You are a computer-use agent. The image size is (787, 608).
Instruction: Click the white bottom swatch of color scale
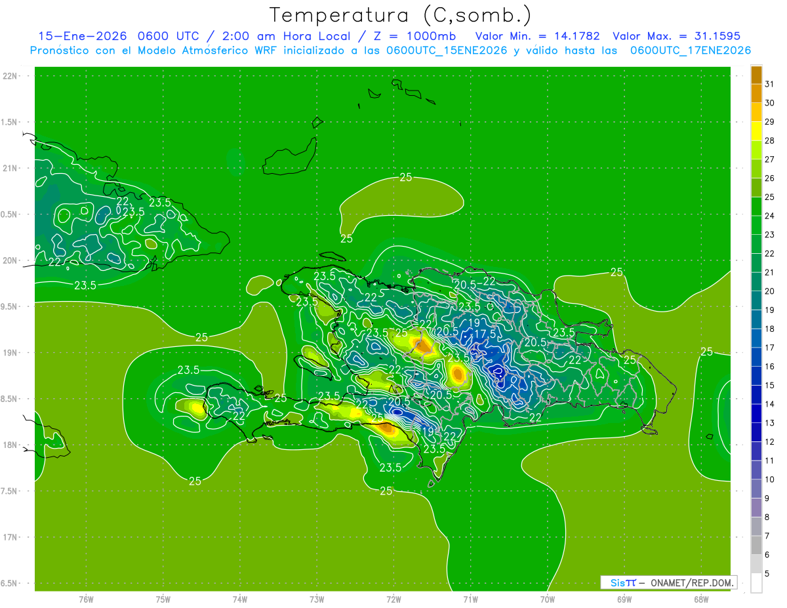pyautogui.click(x=756, y=582)
